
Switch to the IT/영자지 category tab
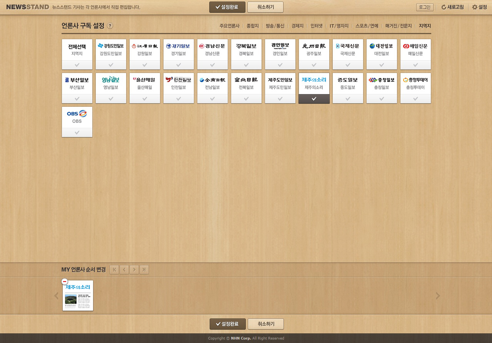pos(339,26)
